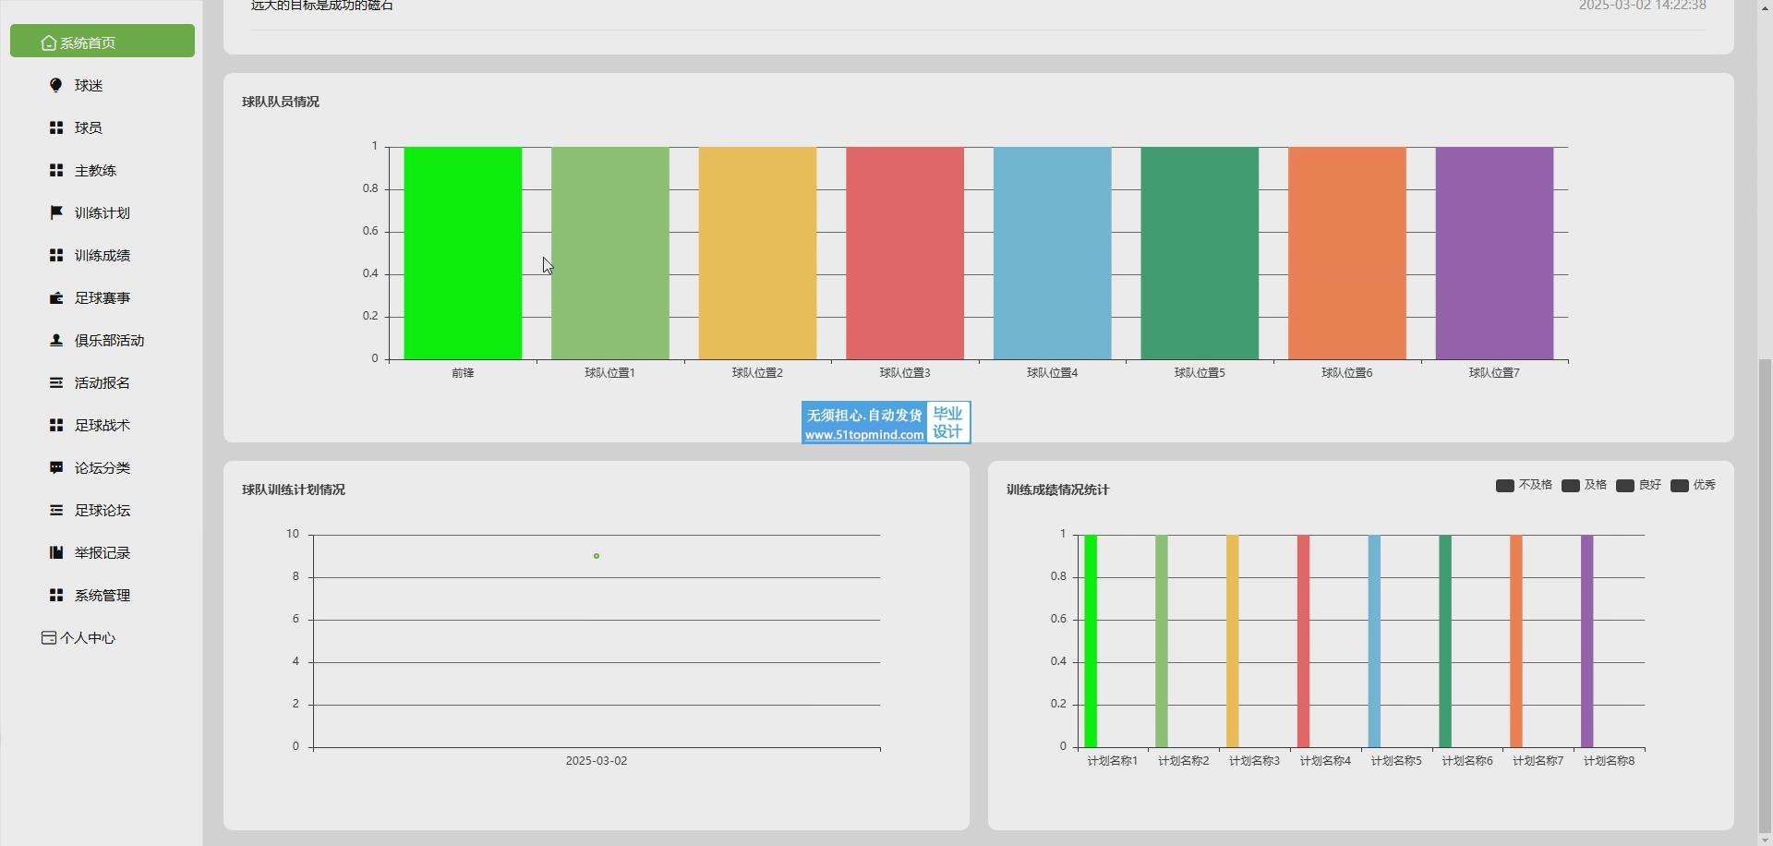Expand the 主教练 sidebar menu
The width and height of the screenshot is (1773, 846).
(95, 171)
